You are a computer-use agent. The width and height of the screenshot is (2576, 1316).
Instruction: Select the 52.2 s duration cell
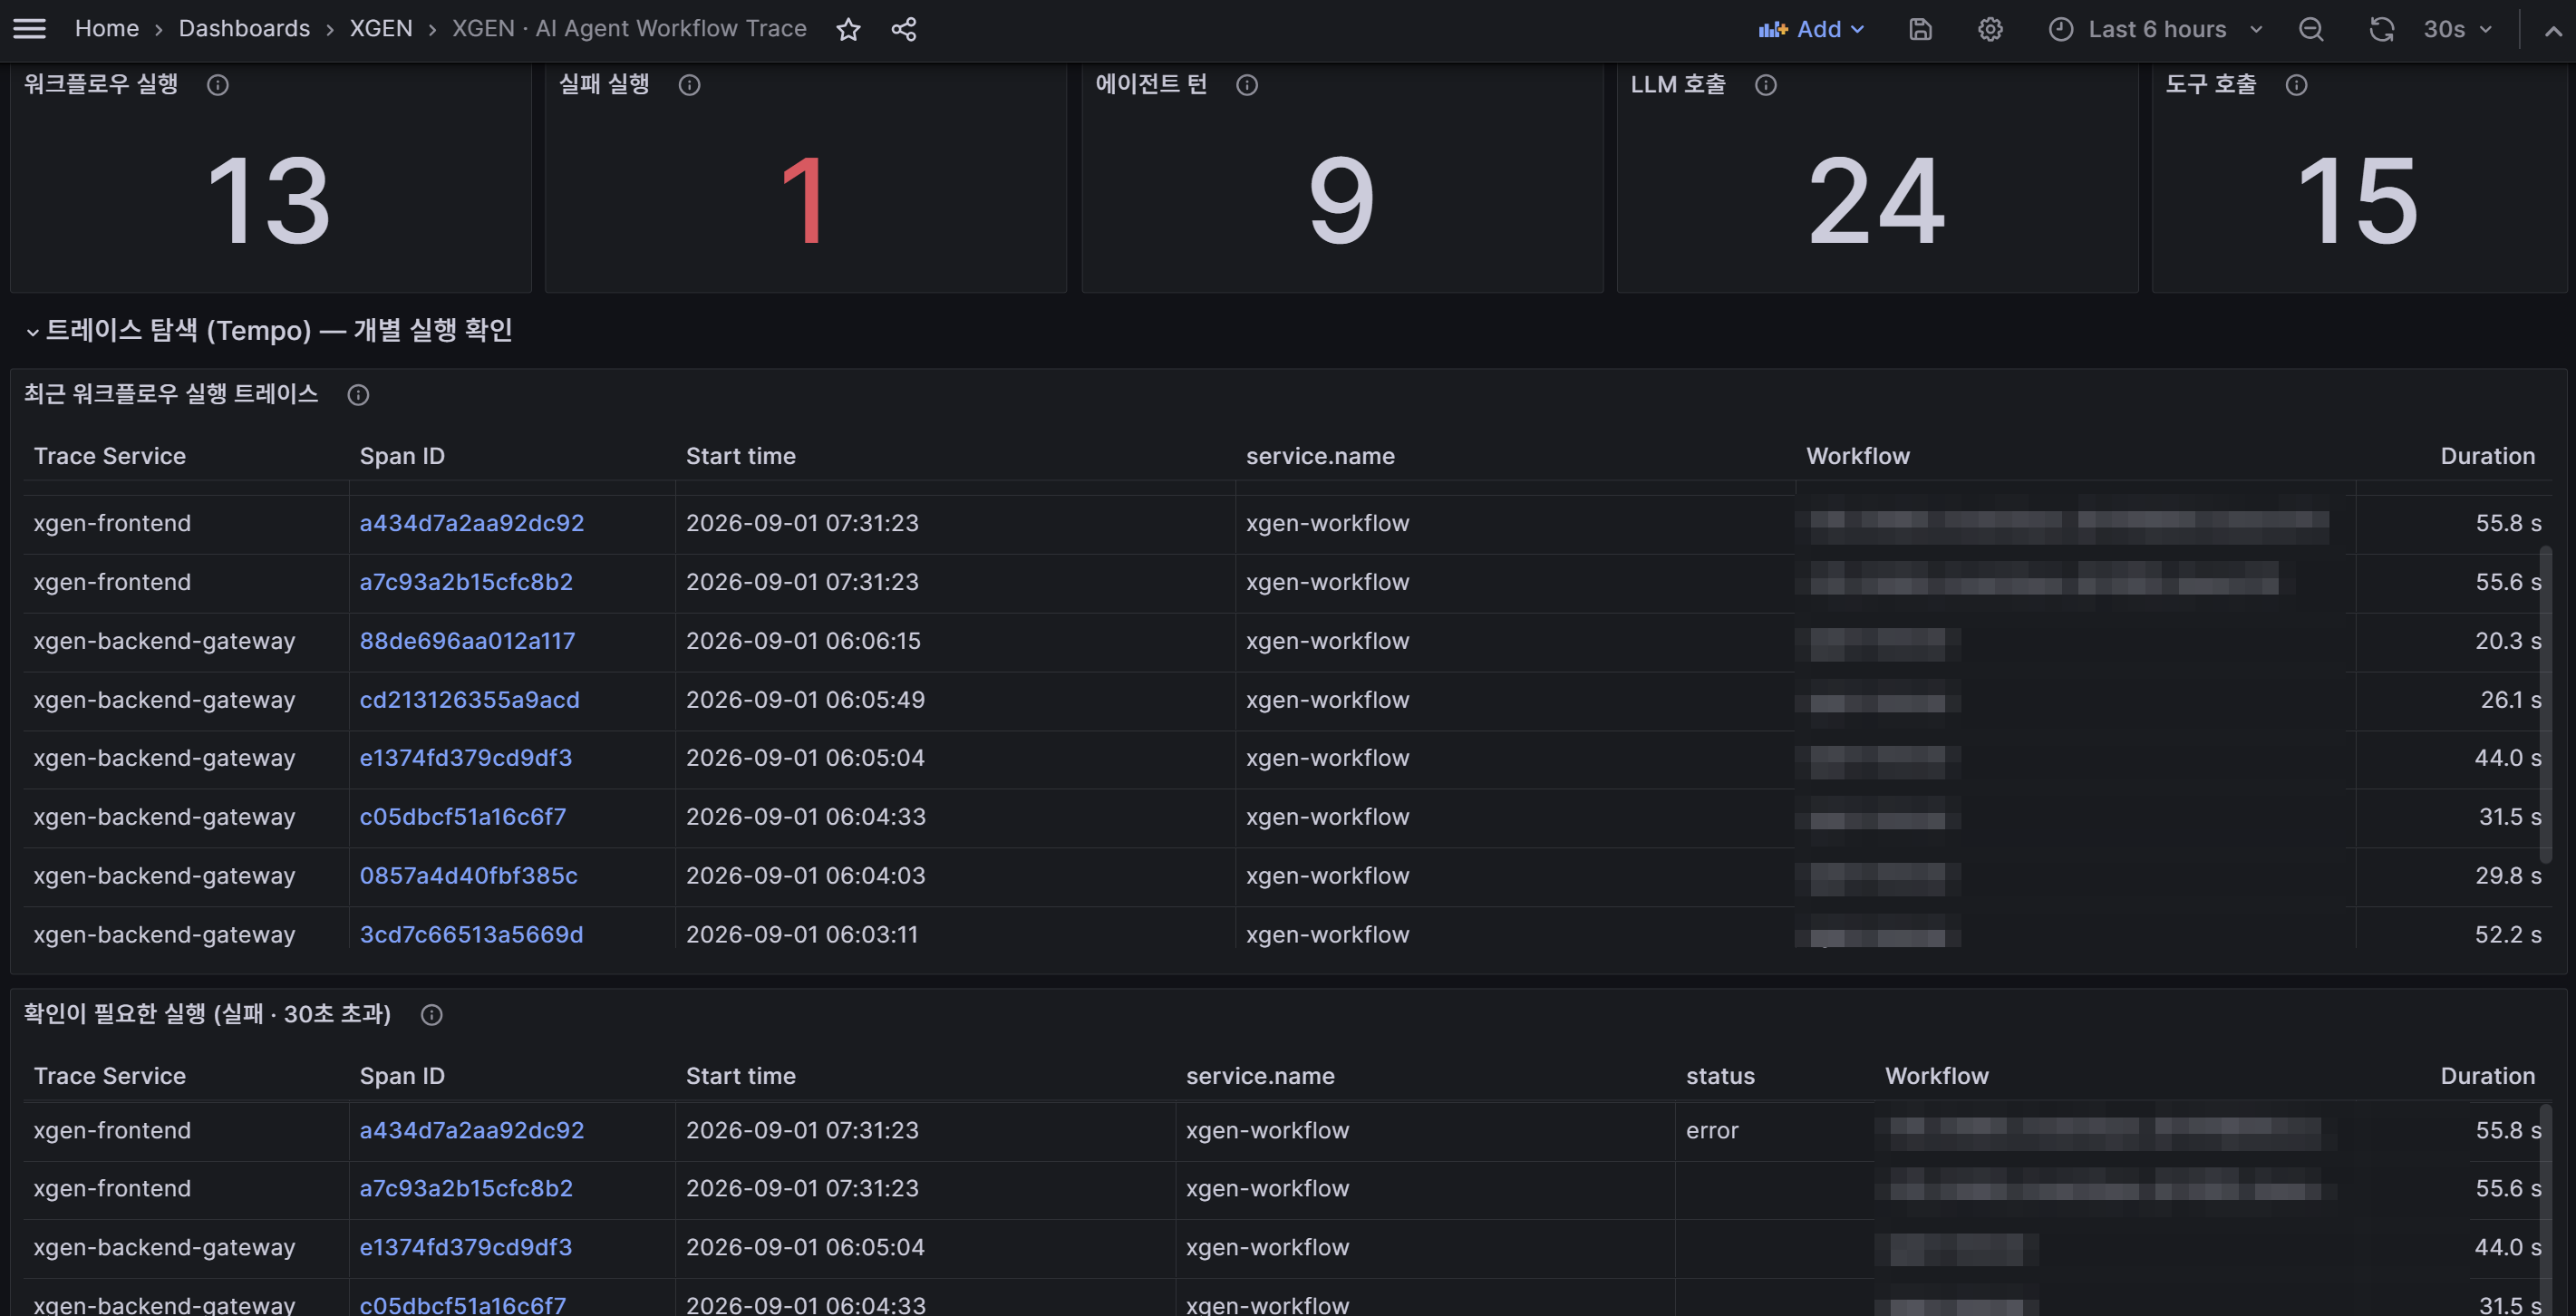tap(2507, 935)
